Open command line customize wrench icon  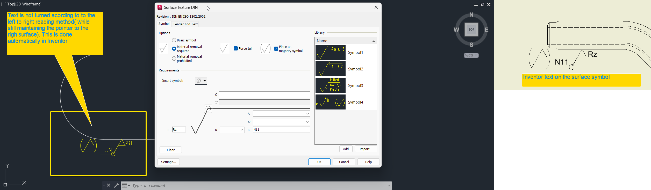(x=117, y=185)
